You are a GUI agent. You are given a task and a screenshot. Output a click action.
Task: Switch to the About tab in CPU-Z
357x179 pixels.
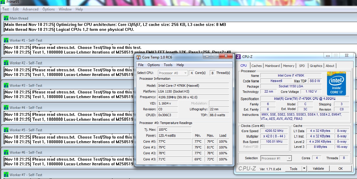tap(330, 66)
